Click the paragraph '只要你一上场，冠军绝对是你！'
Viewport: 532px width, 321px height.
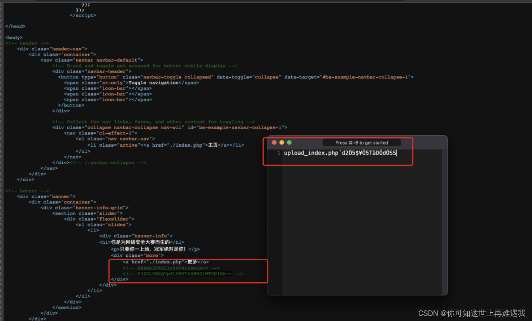(155, 249)
